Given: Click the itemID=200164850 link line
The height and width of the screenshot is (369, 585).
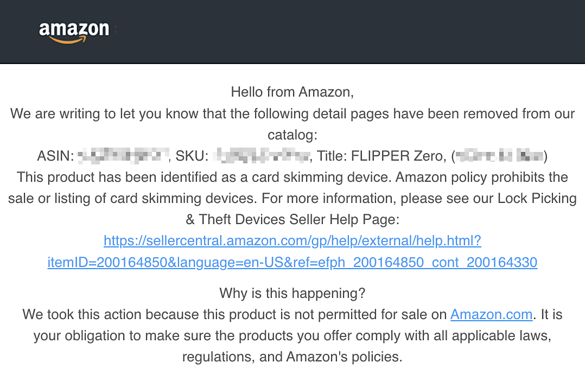Looking at the screenshot, I should pyautogui.click(x=292, y=263).
